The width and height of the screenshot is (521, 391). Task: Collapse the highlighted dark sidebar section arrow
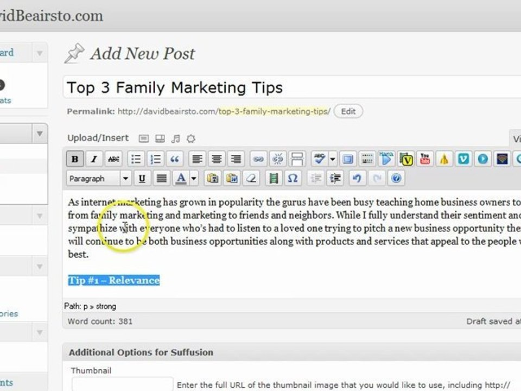pos(40,134)
